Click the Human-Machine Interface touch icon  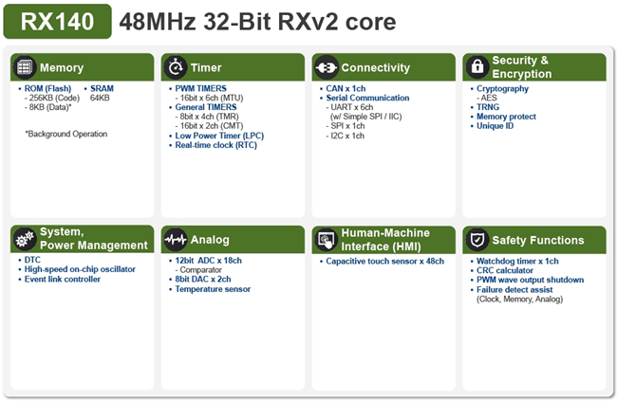[326, 239]
